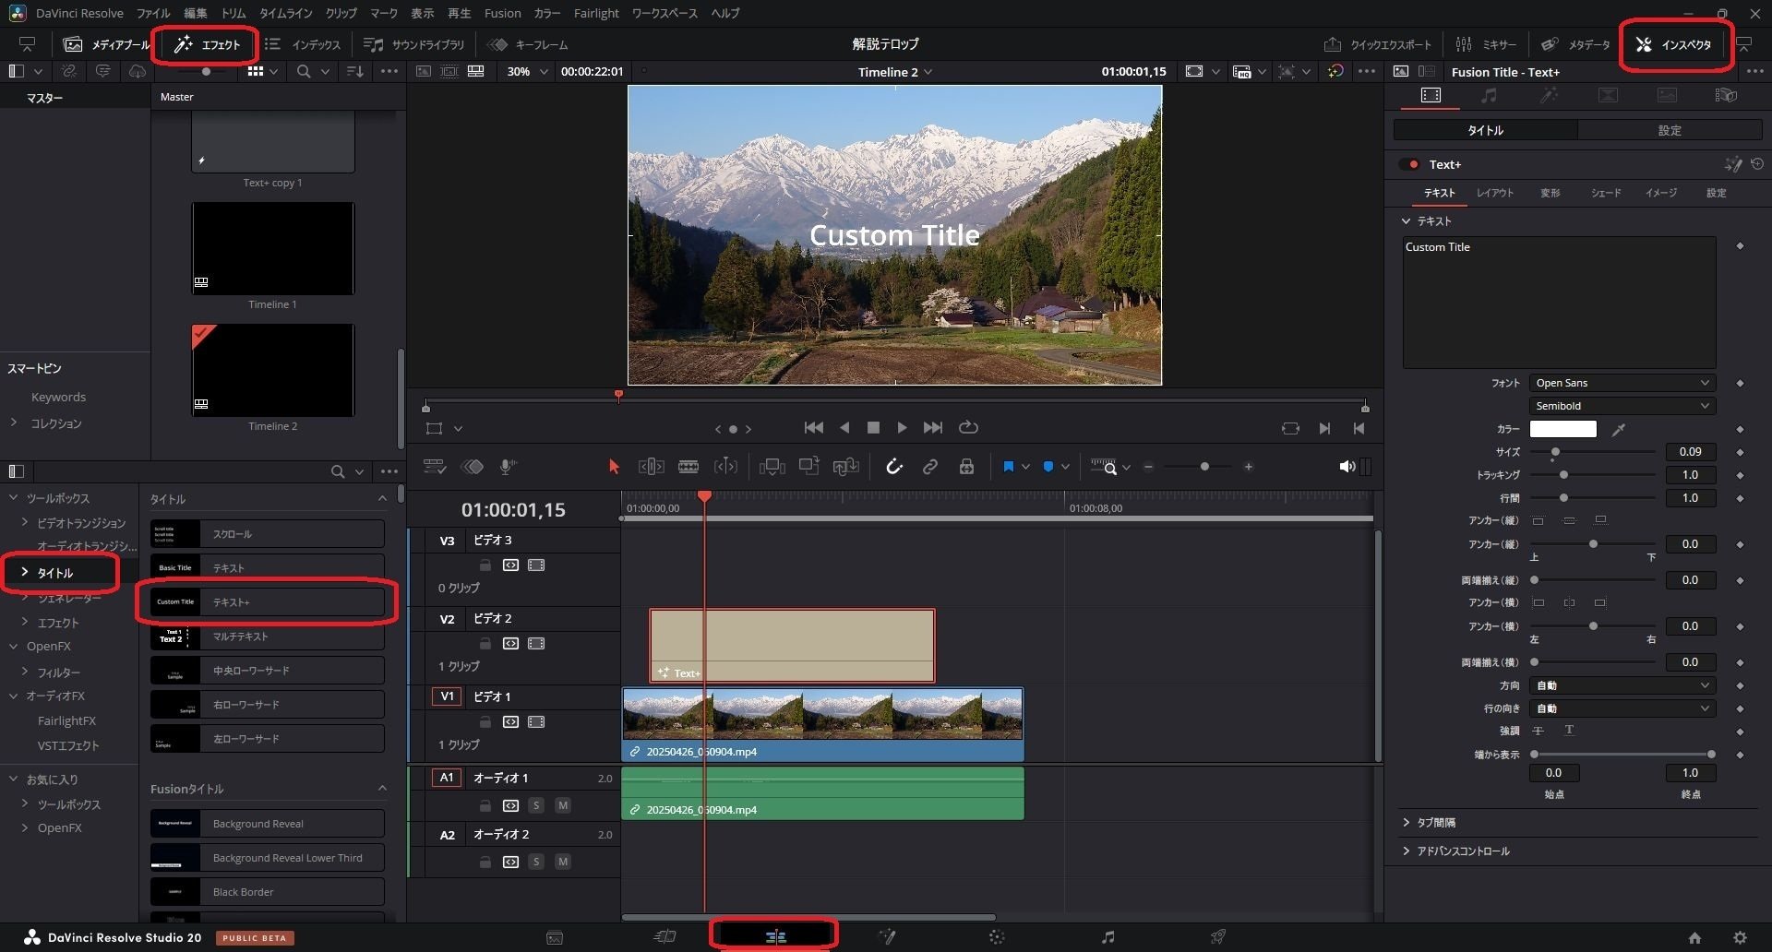The image size is (1772, 952).
Task: Open the Sound Library (サウンドライブラリ)
Action: [x=413, y=44]
